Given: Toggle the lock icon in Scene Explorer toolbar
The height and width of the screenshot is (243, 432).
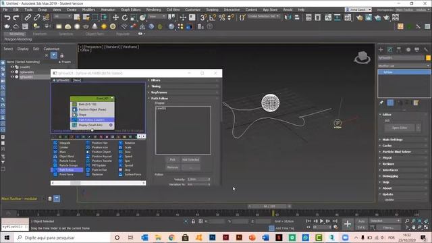Looking at the screenshot, I should tap(61, 55).
